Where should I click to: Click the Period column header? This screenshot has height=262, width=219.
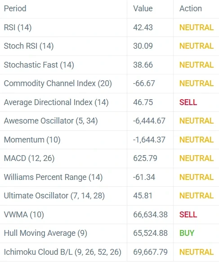pyautogui.click(x=15, y=9)
